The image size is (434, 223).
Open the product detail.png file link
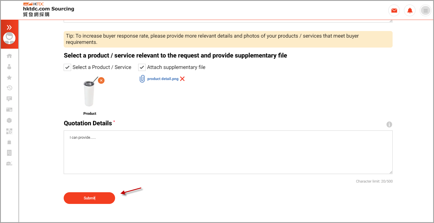coord(163,79)
